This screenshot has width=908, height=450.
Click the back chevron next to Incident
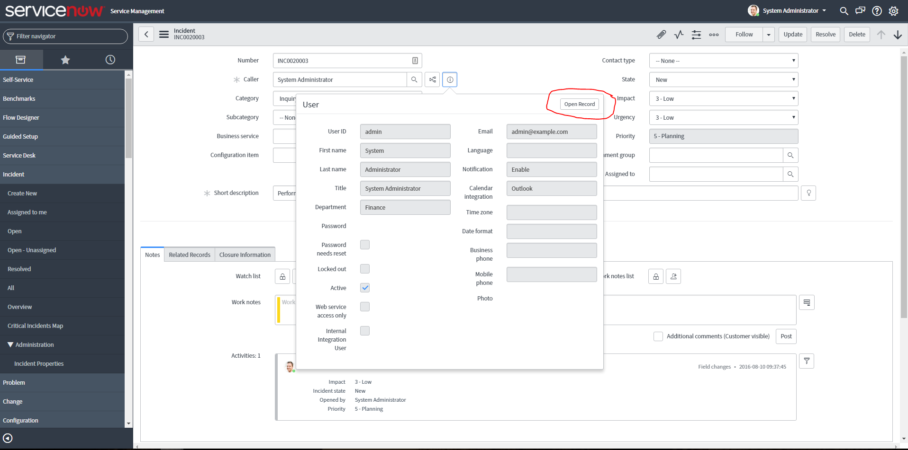pos(146,34)
